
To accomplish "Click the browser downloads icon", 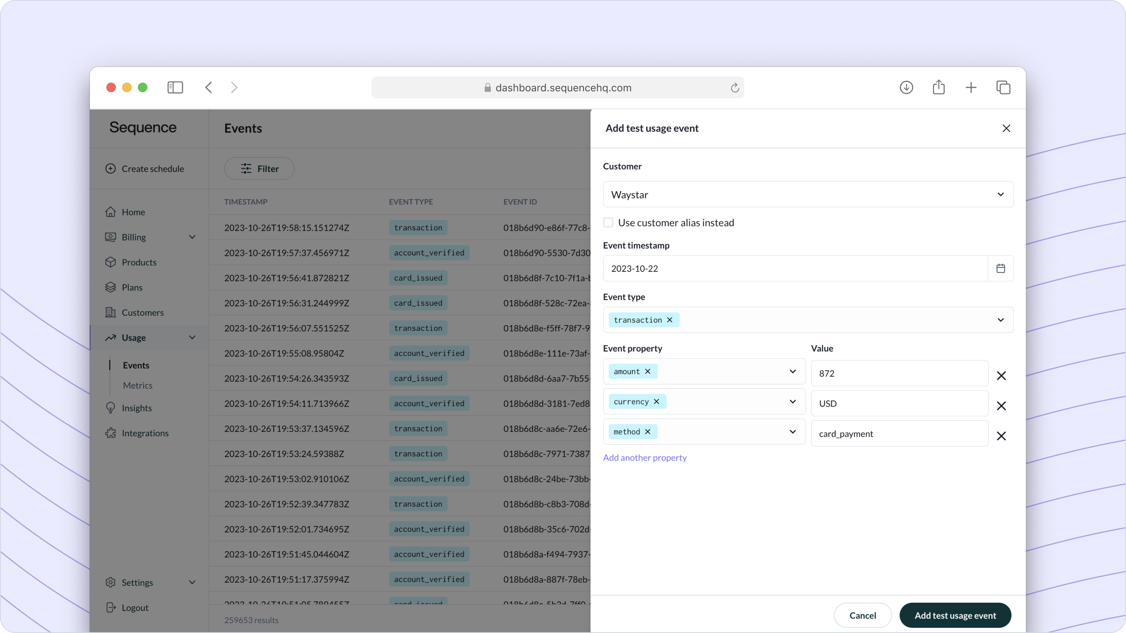I will click(906, 87).
